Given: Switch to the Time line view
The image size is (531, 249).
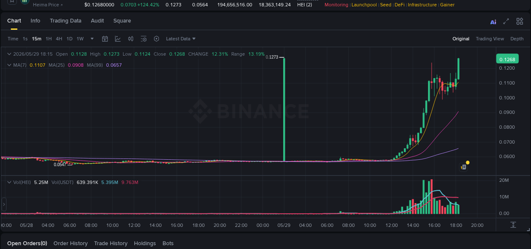Looking at the screenshot, I should point(13,39).
